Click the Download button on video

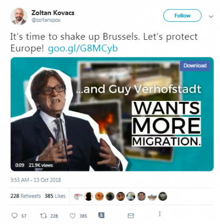coord(195,66)
